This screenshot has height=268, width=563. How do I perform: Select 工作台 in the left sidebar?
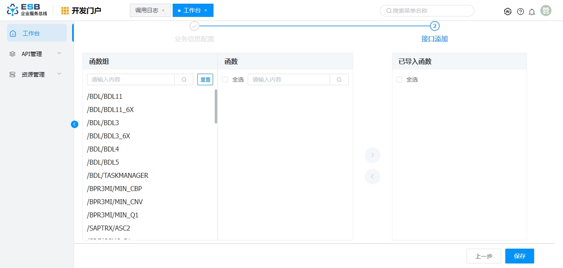(37, 33)
